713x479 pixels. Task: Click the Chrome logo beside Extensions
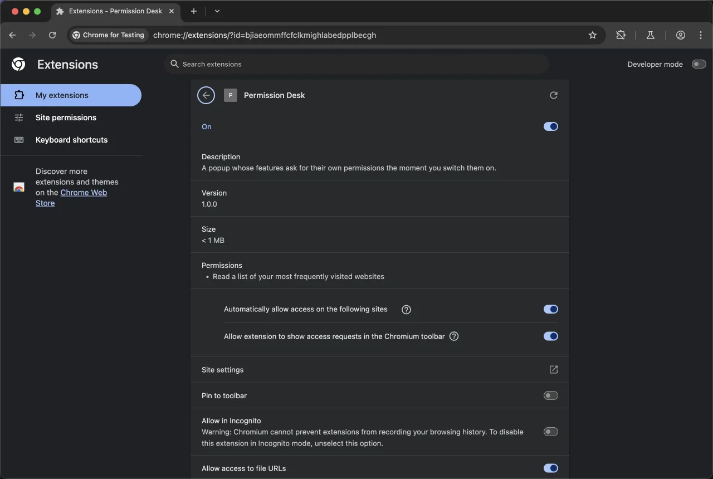18,65
